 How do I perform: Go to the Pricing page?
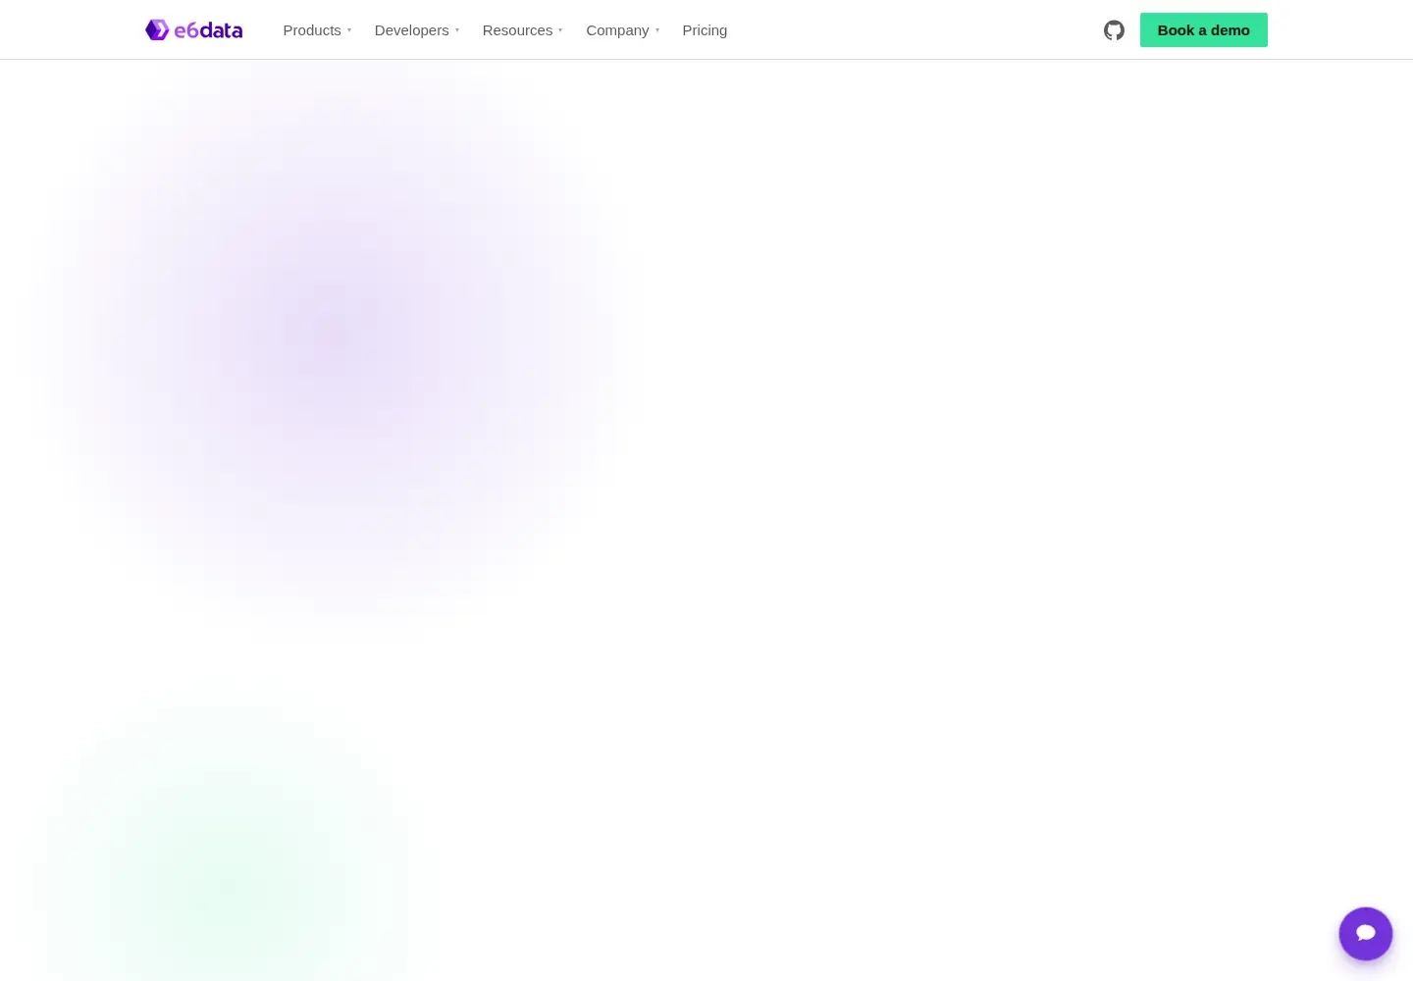(x=705, y=30)
